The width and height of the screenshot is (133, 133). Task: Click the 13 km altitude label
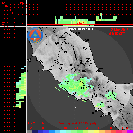pyautogui.click(x=10, y=10)
